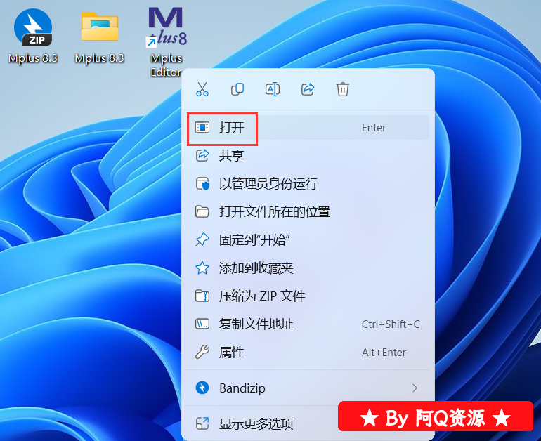The height and width of the screenshot is (441, 541).
Task: Click the Share arrow icon at top
Action: [x=308, y=89]
